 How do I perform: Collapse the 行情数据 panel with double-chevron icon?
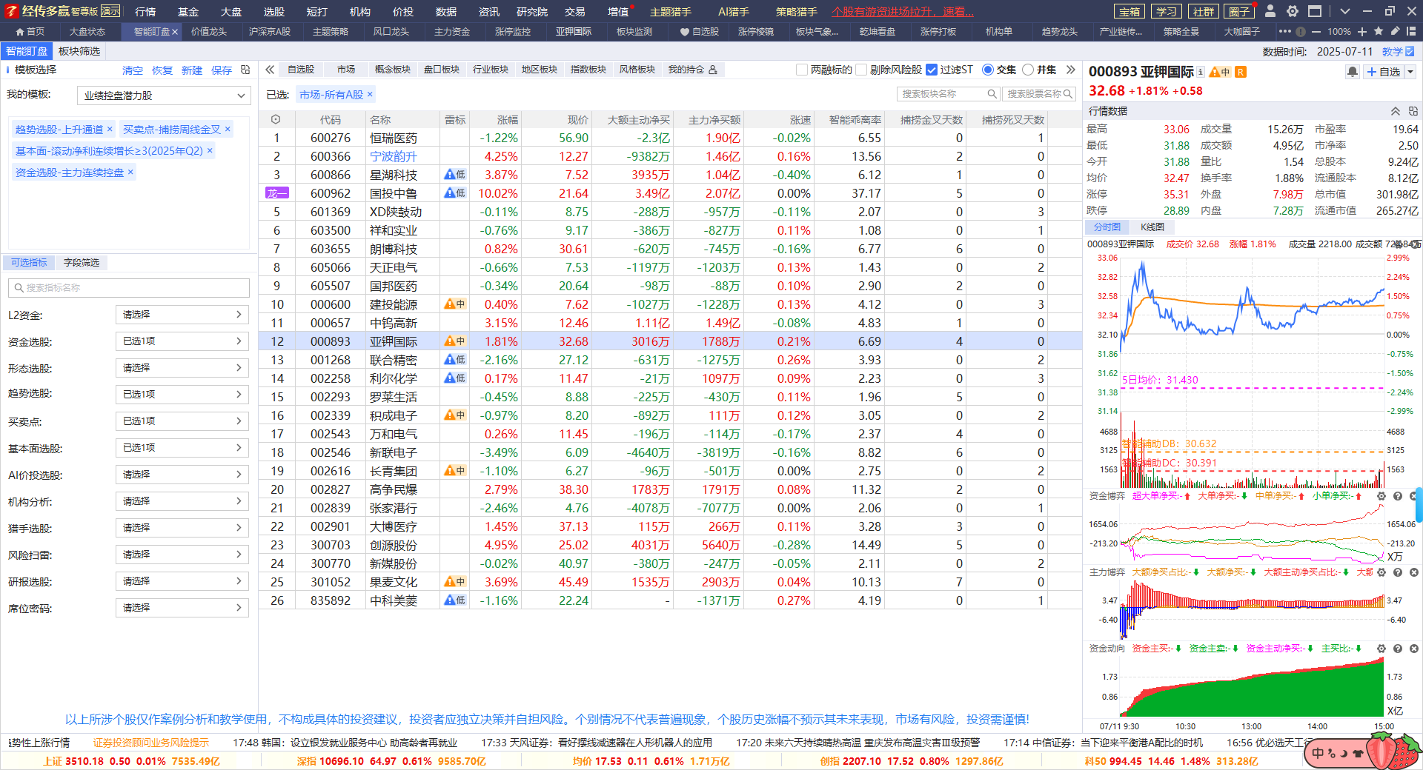[x=1395, y=111]
